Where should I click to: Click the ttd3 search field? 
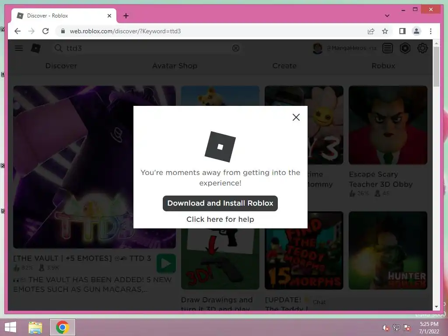[x=147, y=48]
